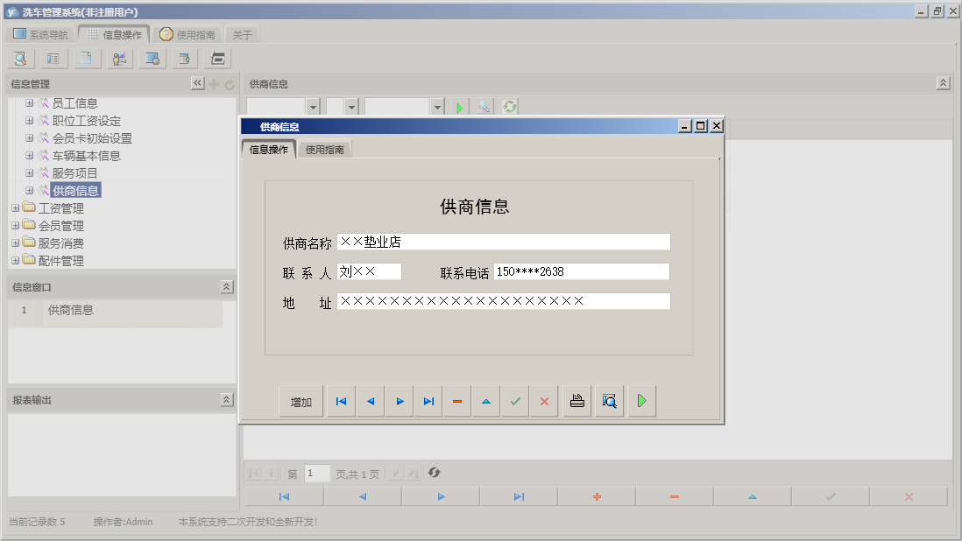Image resolution: width=962 pixels, height=541 pixels.
Task: Click the printer icon in the dialog
Action: pyautogui.click(x=577, y=401)
